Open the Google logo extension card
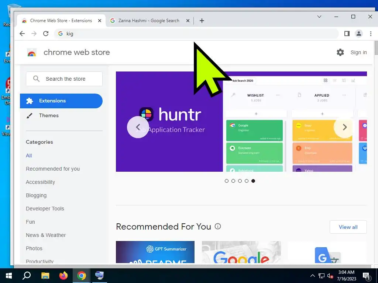Image resolution: width=378 pixels, height=283 pixels. (x=241, y=252)
